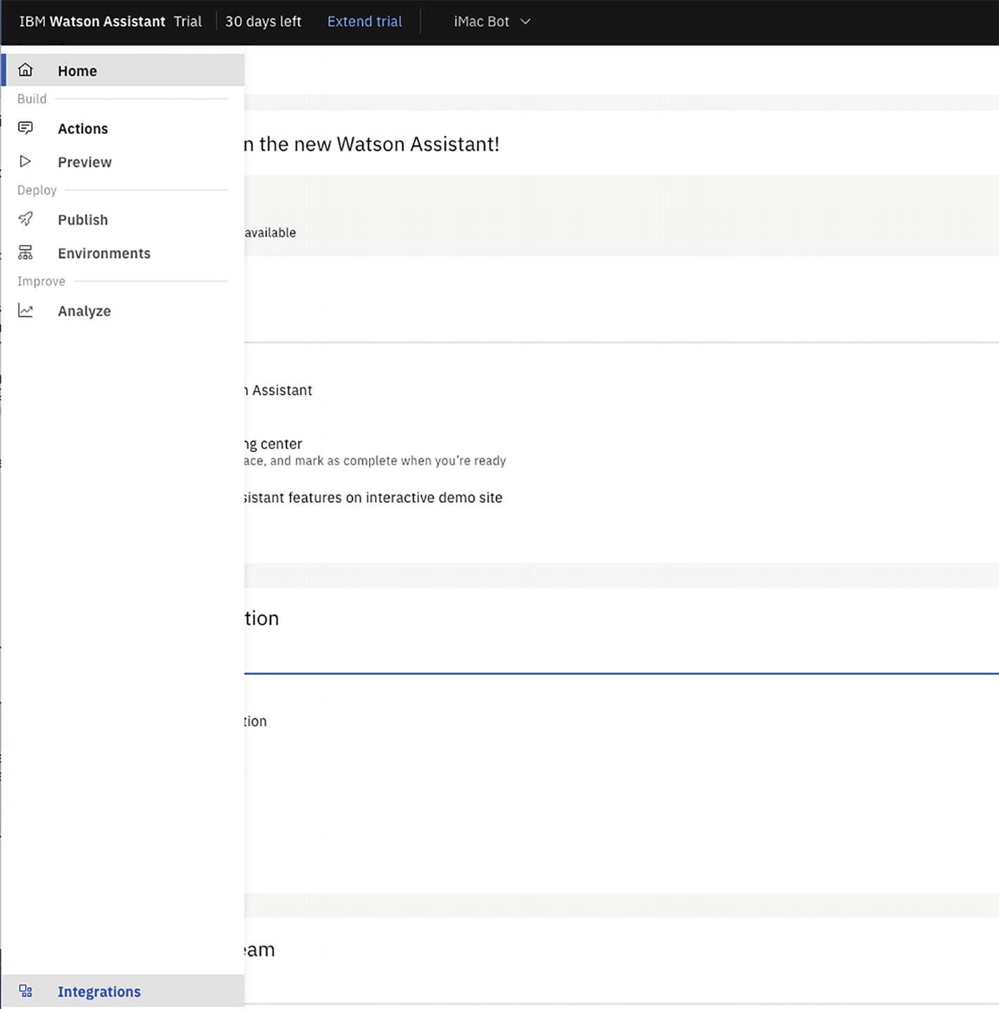
Task: Click the IBM Watson Assistant title
Action: [92, 22]
